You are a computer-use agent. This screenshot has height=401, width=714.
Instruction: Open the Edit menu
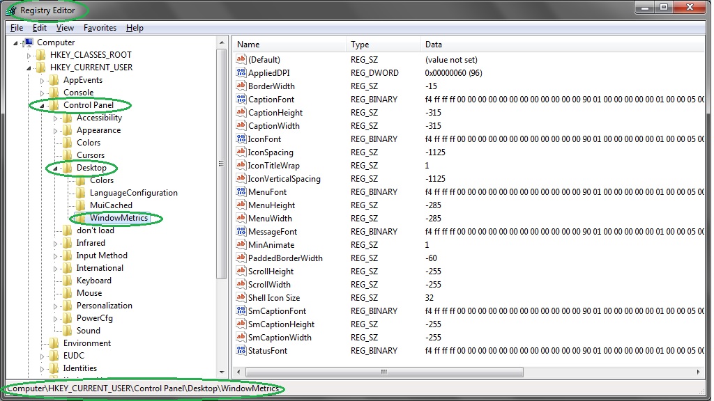(40, 28)
